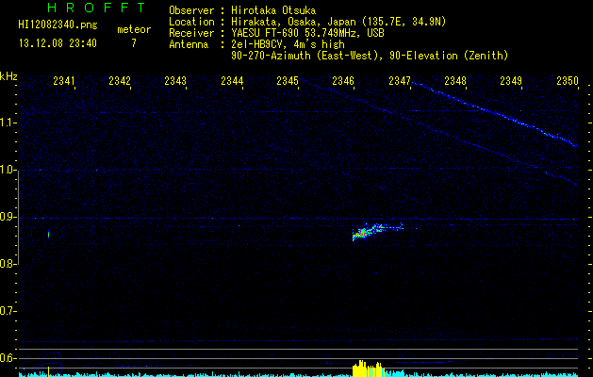
Task: Click the Azimuth and Elevation text line
Action: click(x=370, y=56)
